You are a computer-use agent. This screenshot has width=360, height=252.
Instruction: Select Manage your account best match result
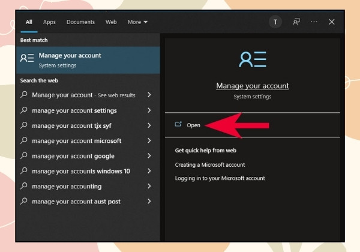[88, 60]
